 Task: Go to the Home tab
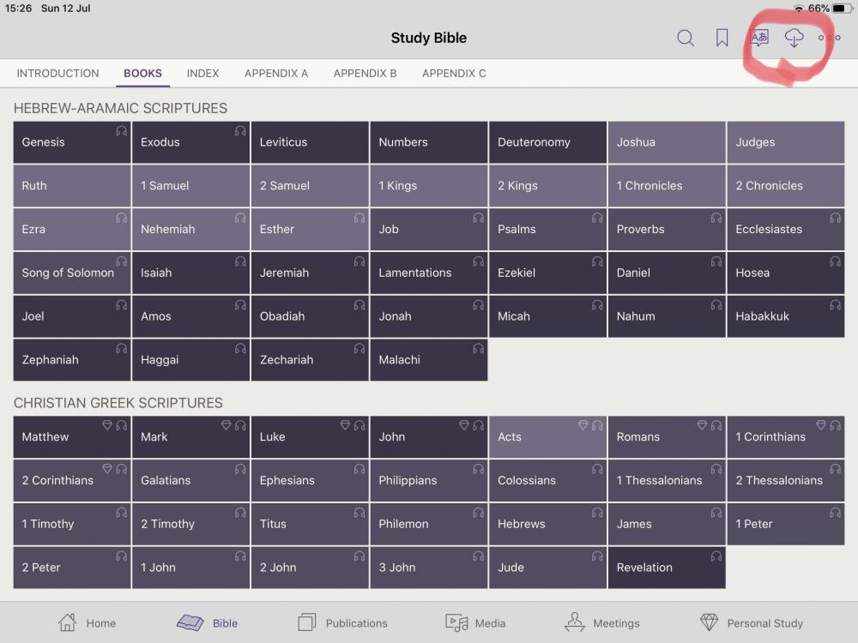(x=87, y=623)
